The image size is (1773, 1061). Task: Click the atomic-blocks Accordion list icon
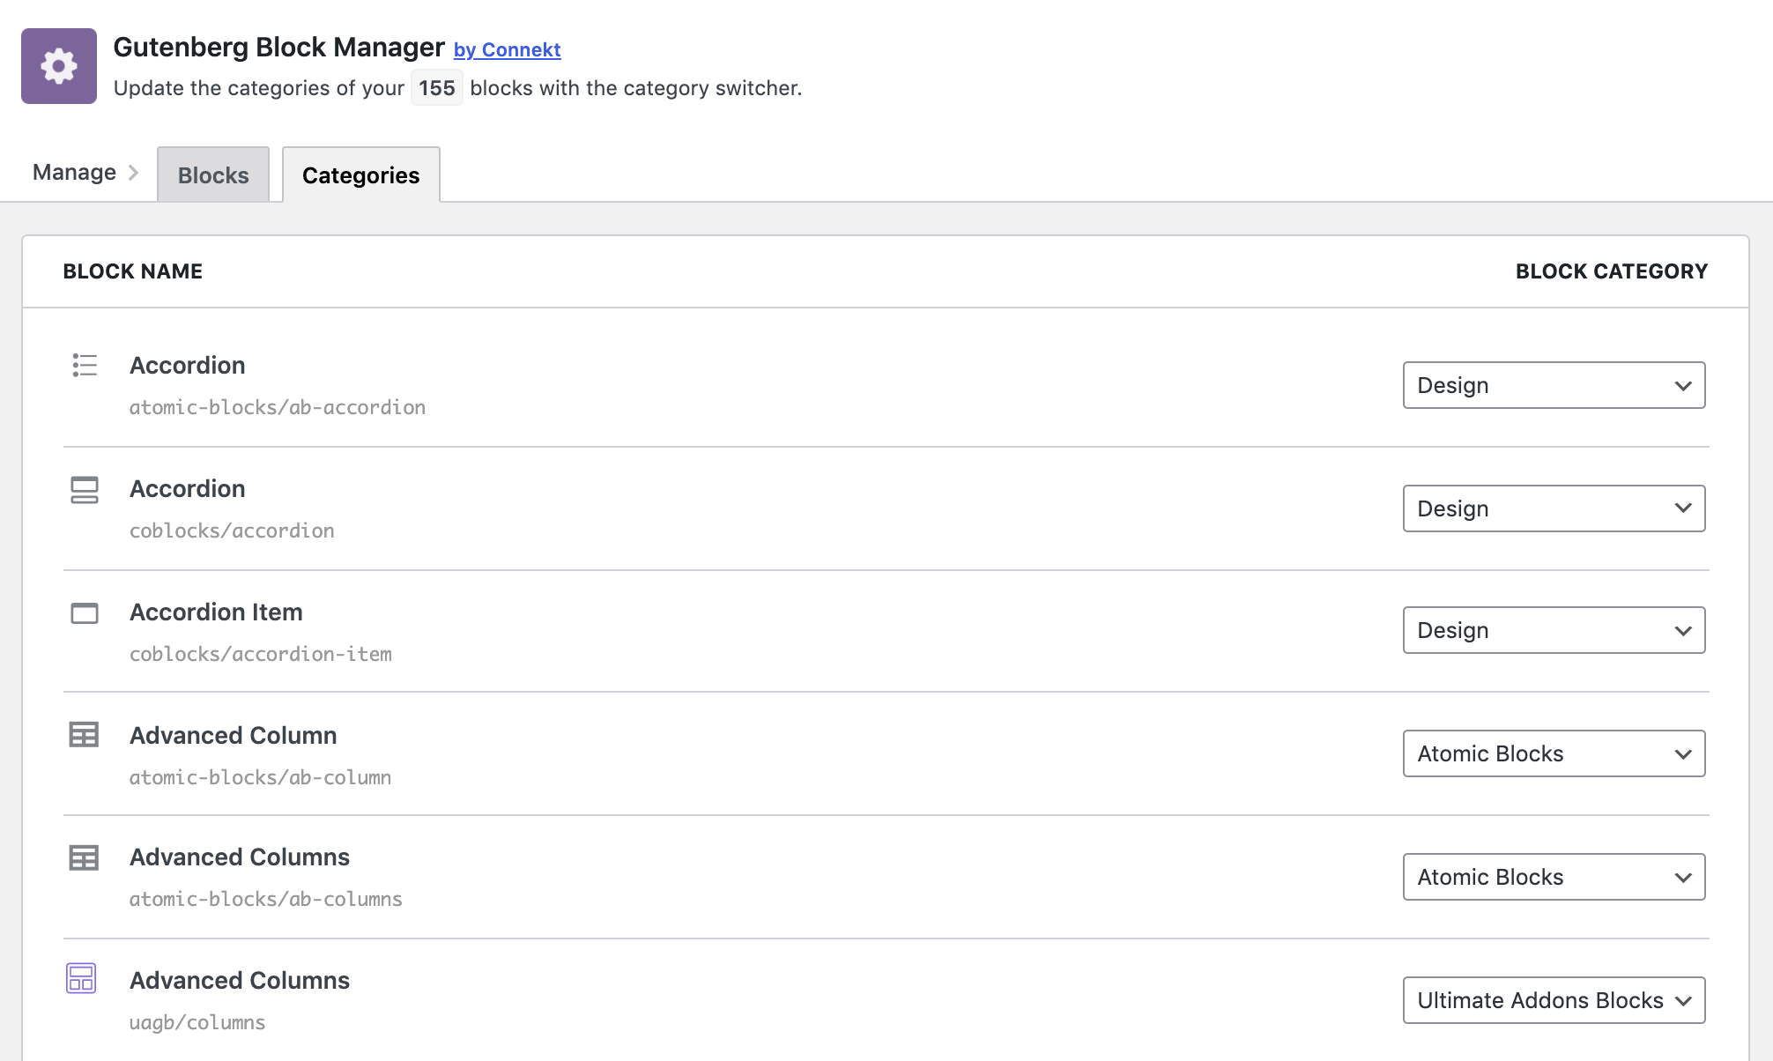(x=85, y=365)
